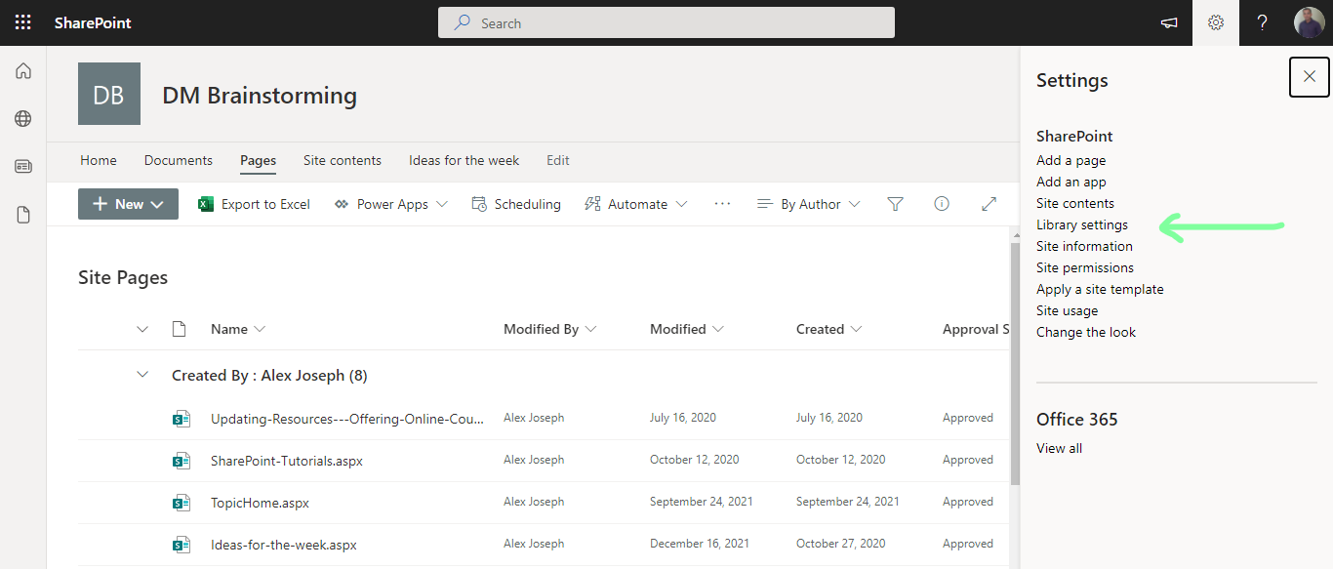The width and height of the screenshot is (1333, 569).
Task: Expand the view to full screen
Action: [x=989, y=203]
